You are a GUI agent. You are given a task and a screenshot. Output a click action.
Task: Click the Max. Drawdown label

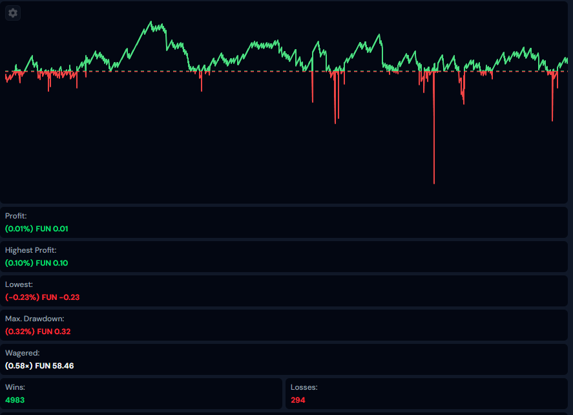tap(35, 319)
